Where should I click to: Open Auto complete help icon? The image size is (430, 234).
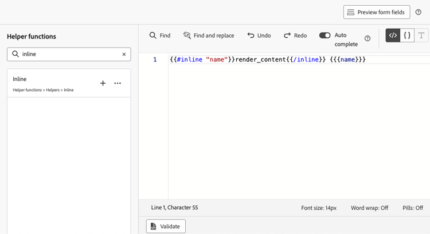(x=368, y=38)
